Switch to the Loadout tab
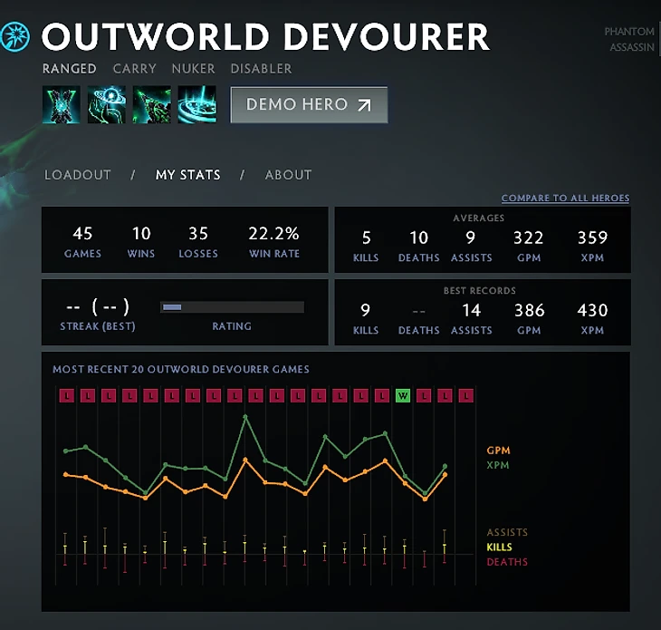 point(78,175)
